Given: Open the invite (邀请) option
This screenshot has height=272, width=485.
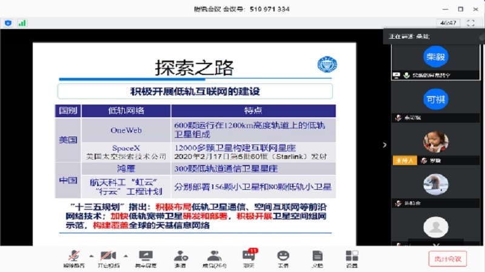Looking at the screenshot, I should [x=180, y=259].
